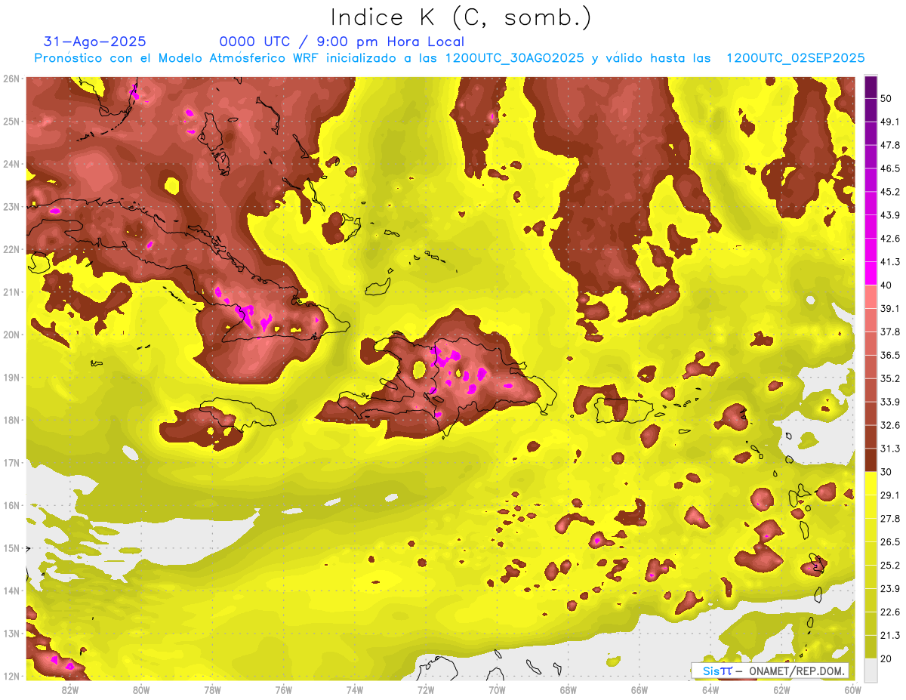
Task: Click the magenta legend segment between 40 and 41.3
Action: click(x=871, y=273)
